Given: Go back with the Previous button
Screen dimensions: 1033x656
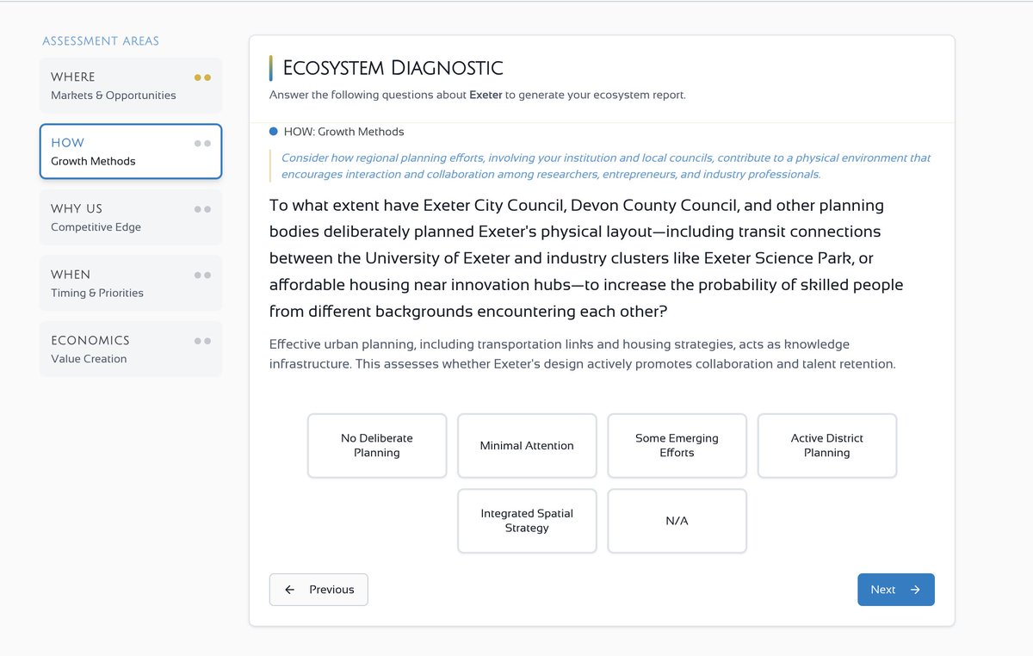Looking at the screenshot, I should 319,590.
